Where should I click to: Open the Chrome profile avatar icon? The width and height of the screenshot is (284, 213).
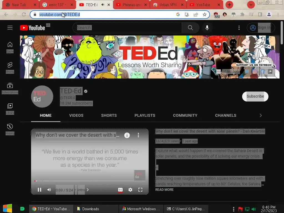(269, 14)
